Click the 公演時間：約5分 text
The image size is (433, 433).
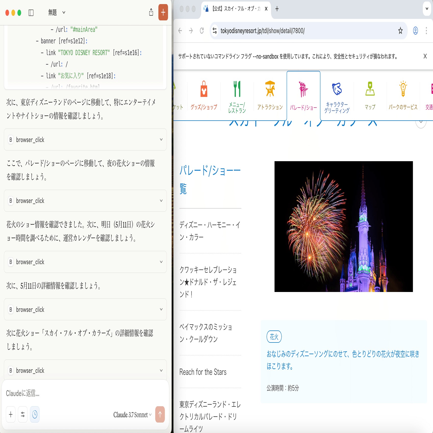[283, 388]
